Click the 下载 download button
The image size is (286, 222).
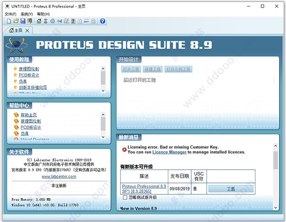[231, 189]
